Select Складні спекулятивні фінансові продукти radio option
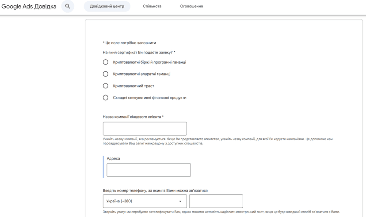 [x=106, y=98]
